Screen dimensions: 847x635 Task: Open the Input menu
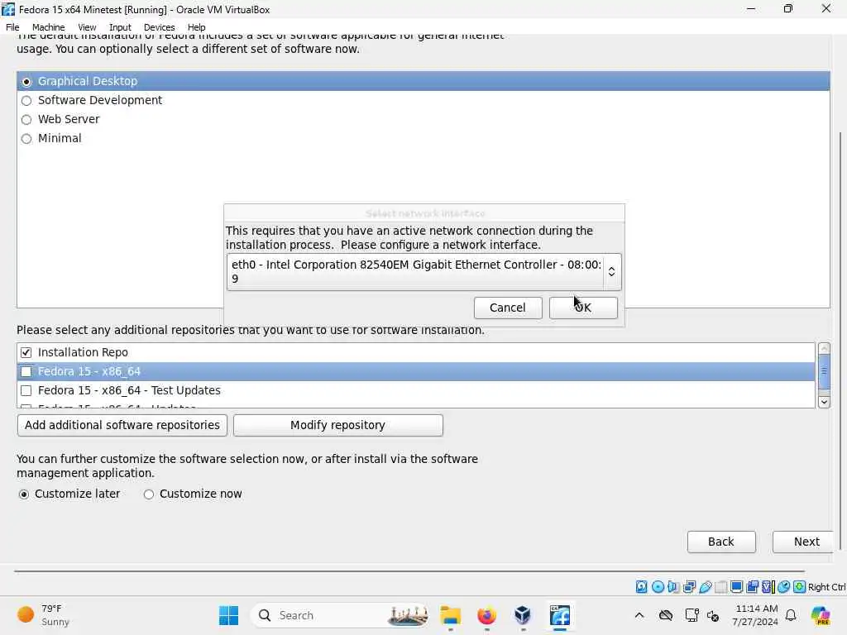[120, 27]
